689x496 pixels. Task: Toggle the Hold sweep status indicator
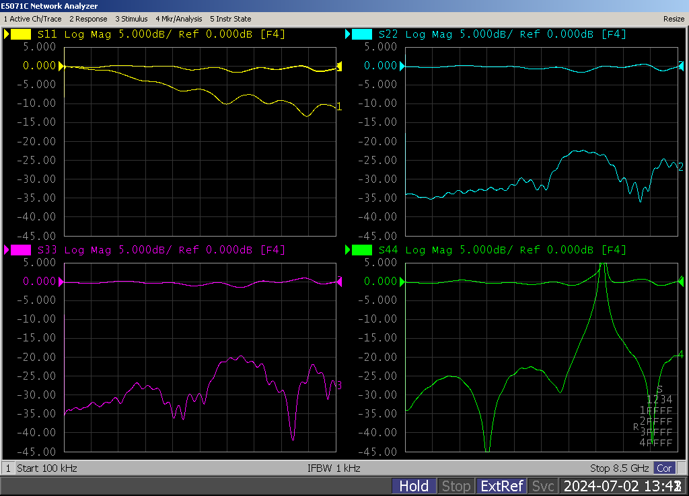(x=414, y=486)
